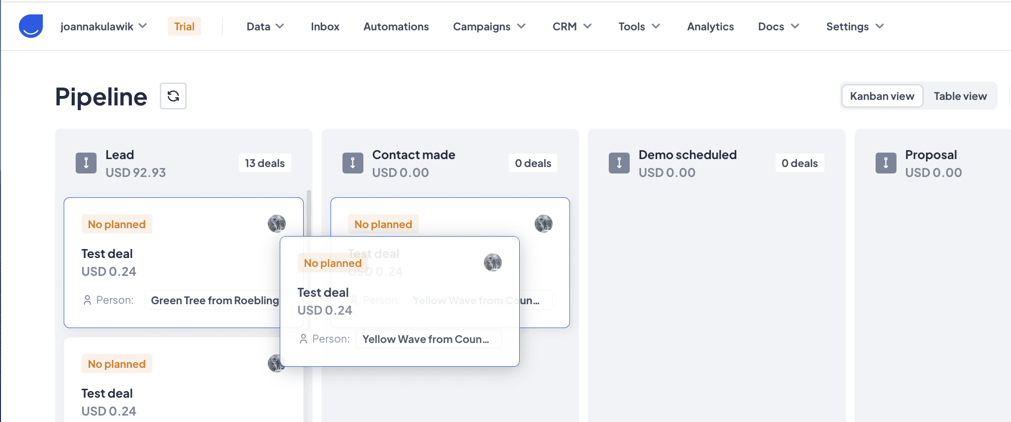The image size is (1011, 422).
Task: Open the Automations page
Action: click(x=396, y=26)
